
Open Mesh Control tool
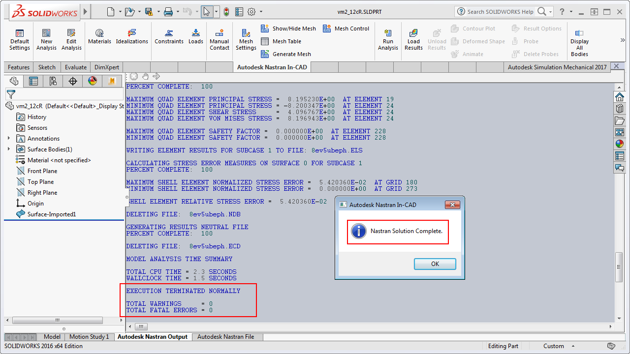pos(346,29)
